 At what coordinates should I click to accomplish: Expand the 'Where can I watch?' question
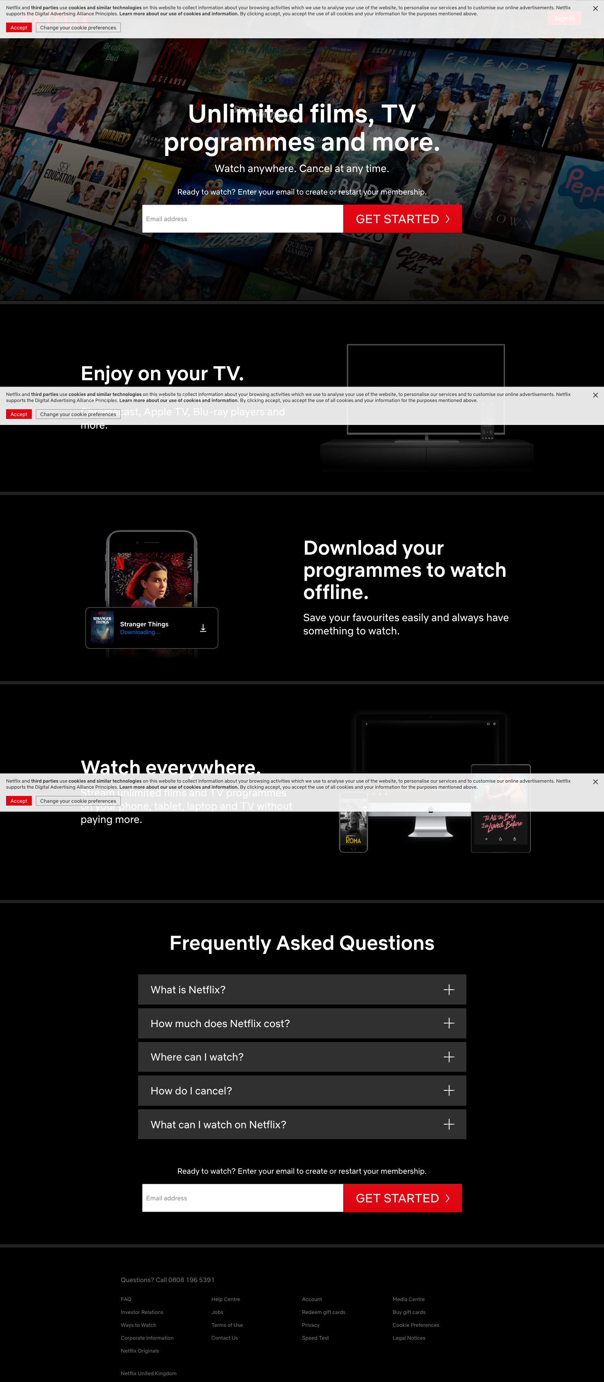(x=302, y=1057)
